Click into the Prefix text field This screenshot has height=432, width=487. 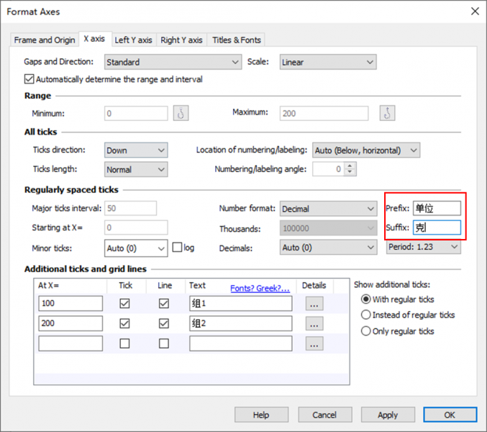[436, 209]
